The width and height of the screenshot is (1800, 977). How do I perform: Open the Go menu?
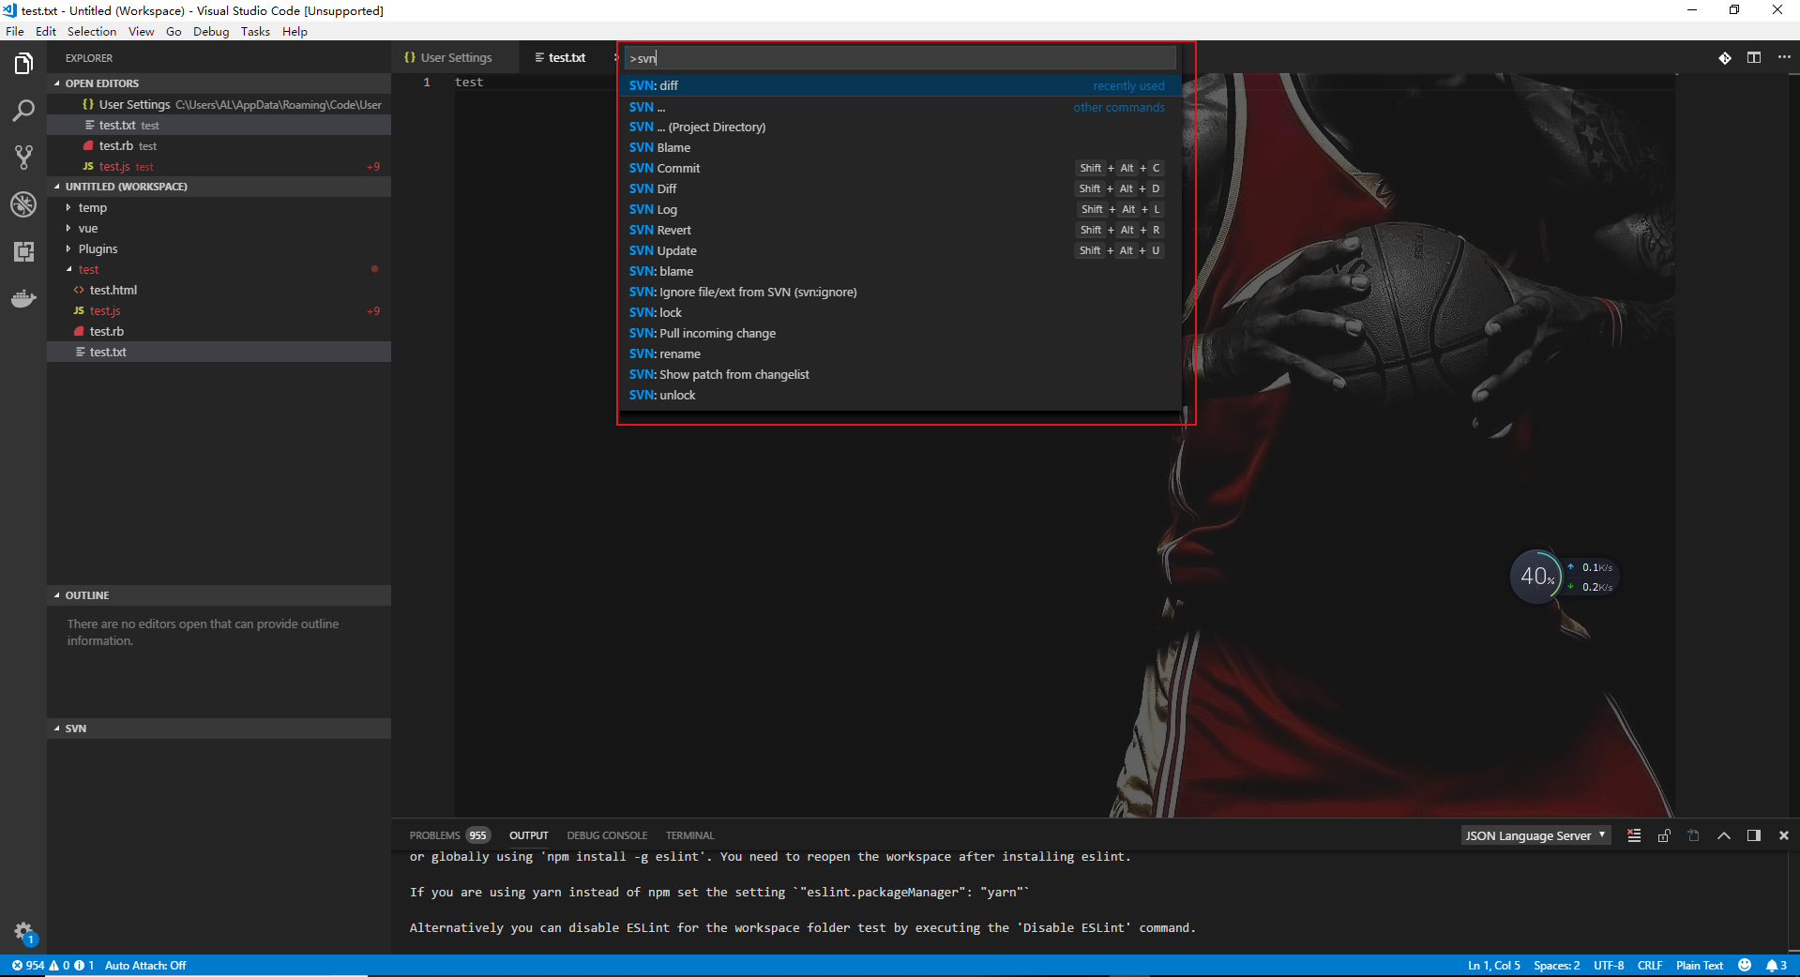(x=174, y=32)
